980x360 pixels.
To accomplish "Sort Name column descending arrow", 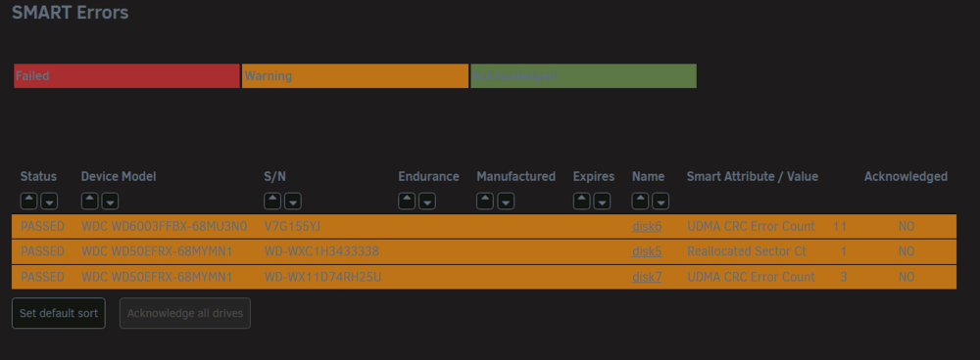I will [661, 201].
